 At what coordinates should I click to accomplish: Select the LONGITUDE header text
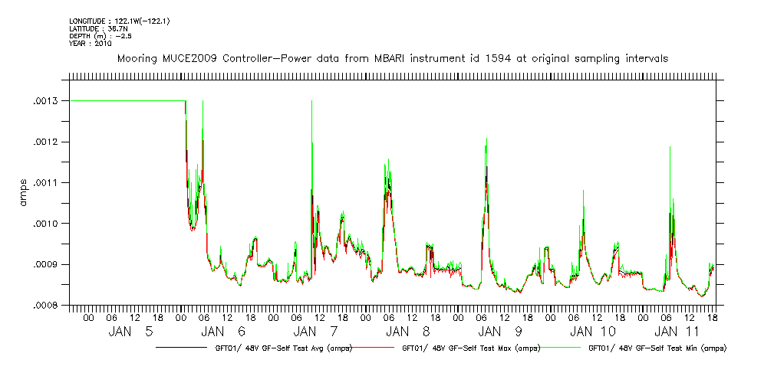(x=119, y=21)
